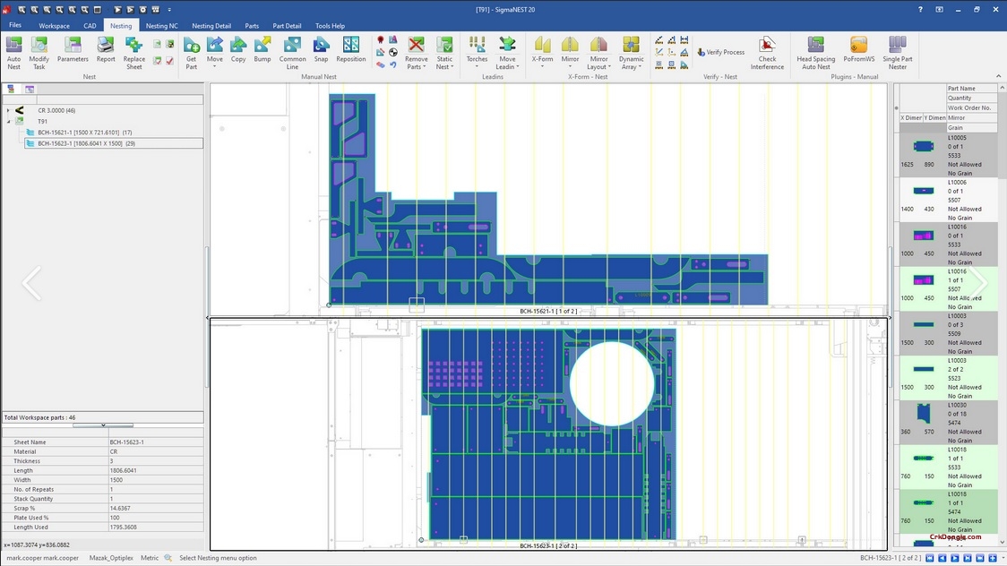
Task: Toggle the green checkmark option under Manual Nest
Action: [157, 60]
